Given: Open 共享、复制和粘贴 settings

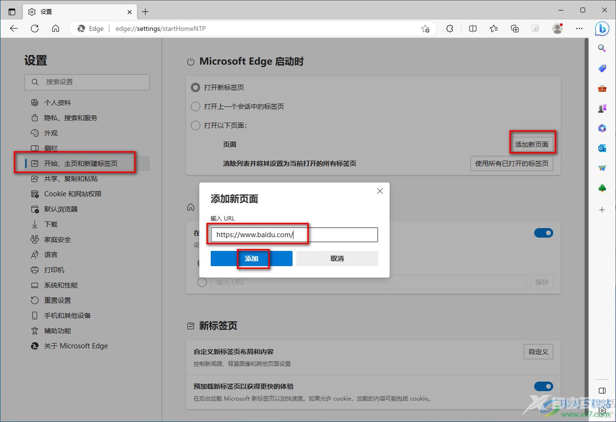Looking at the screenshot, I should pyautogui.click(x=71, y=179).
